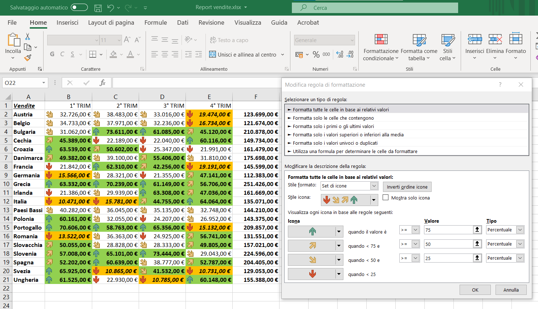Click the Valore field containing 25
The height and width of the screenshot is (309, 538).
point(448,258)
